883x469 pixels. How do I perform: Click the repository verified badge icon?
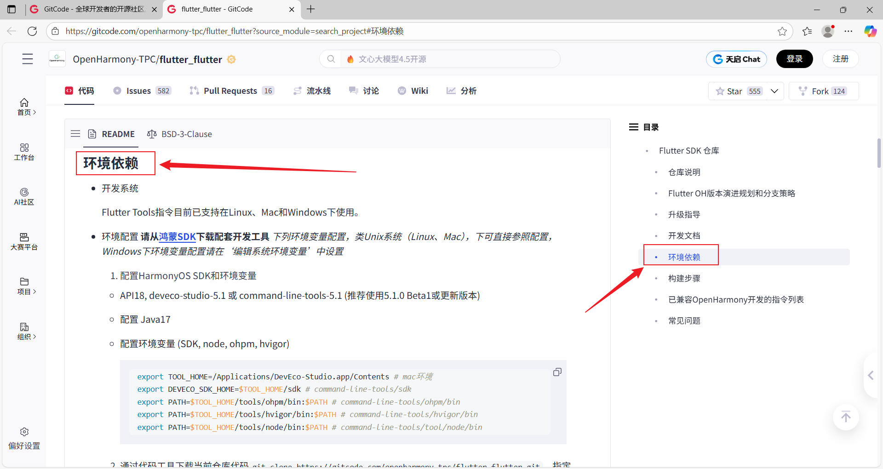tap(232, 59)
